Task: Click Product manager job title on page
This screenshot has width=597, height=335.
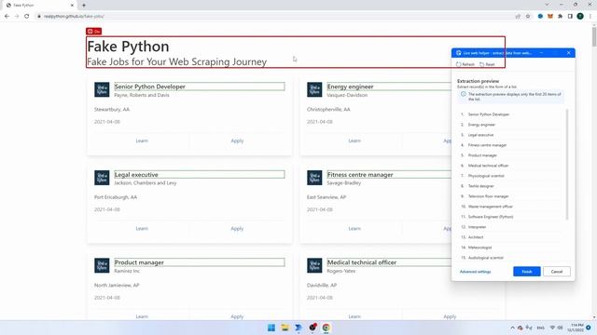Action: [139, 262]
